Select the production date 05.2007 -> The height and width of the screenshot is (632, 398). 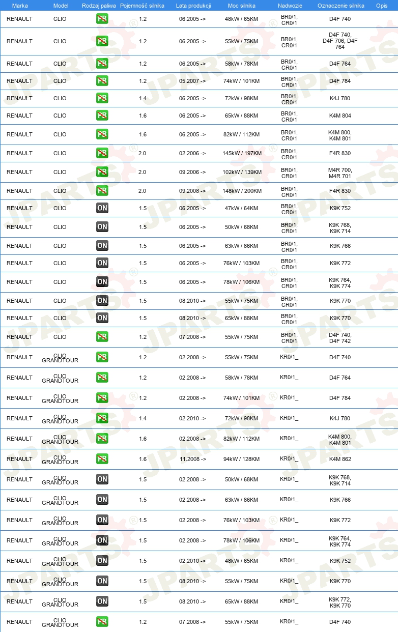[192, 81]
